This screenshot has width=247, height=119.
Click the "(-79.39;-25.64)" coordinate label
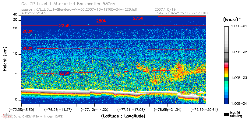pos(204,110)
